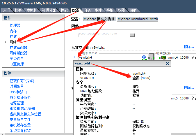
Task: Click the globe network icon beside vswitch4
Action: [x=144, y=57]
